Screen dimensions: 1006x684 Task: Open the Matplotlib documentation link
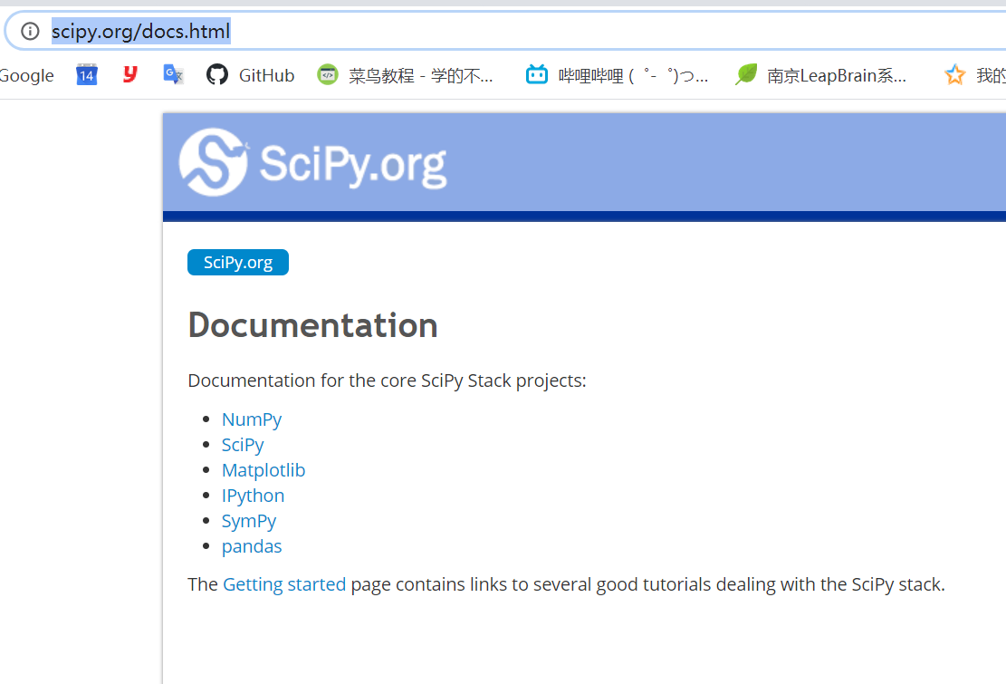(263, 470)
